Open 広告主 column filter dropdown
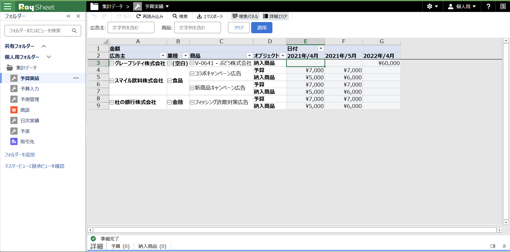The image size is (510, 252). (x=163, y=56)
